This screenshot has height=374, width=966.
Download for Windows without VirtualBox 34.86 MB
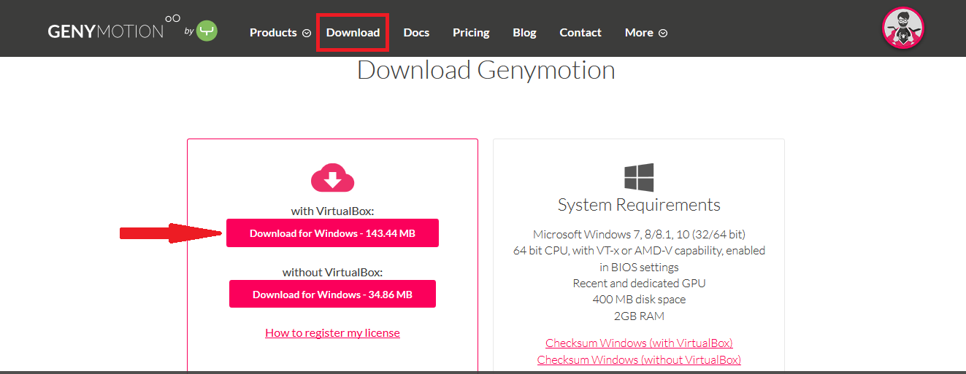click(x=332, y=294)
